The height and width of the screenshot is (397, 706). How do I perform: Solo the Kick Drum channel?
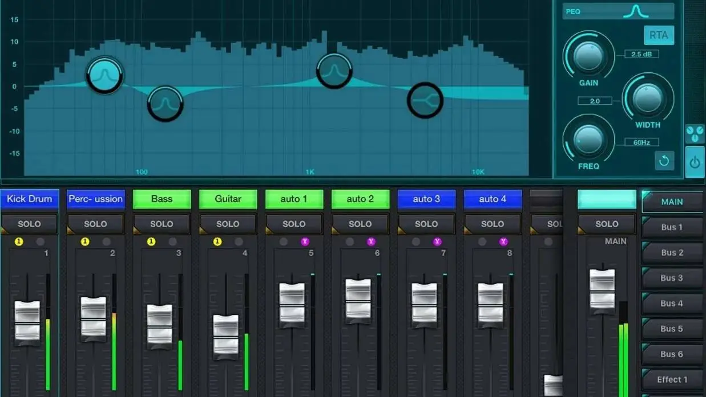[x=29, y=224]
